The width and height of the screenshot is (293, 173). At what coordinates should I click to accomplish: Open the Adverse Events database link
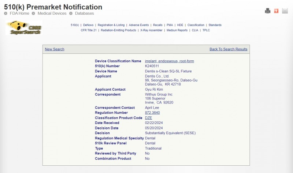point(139,25)
